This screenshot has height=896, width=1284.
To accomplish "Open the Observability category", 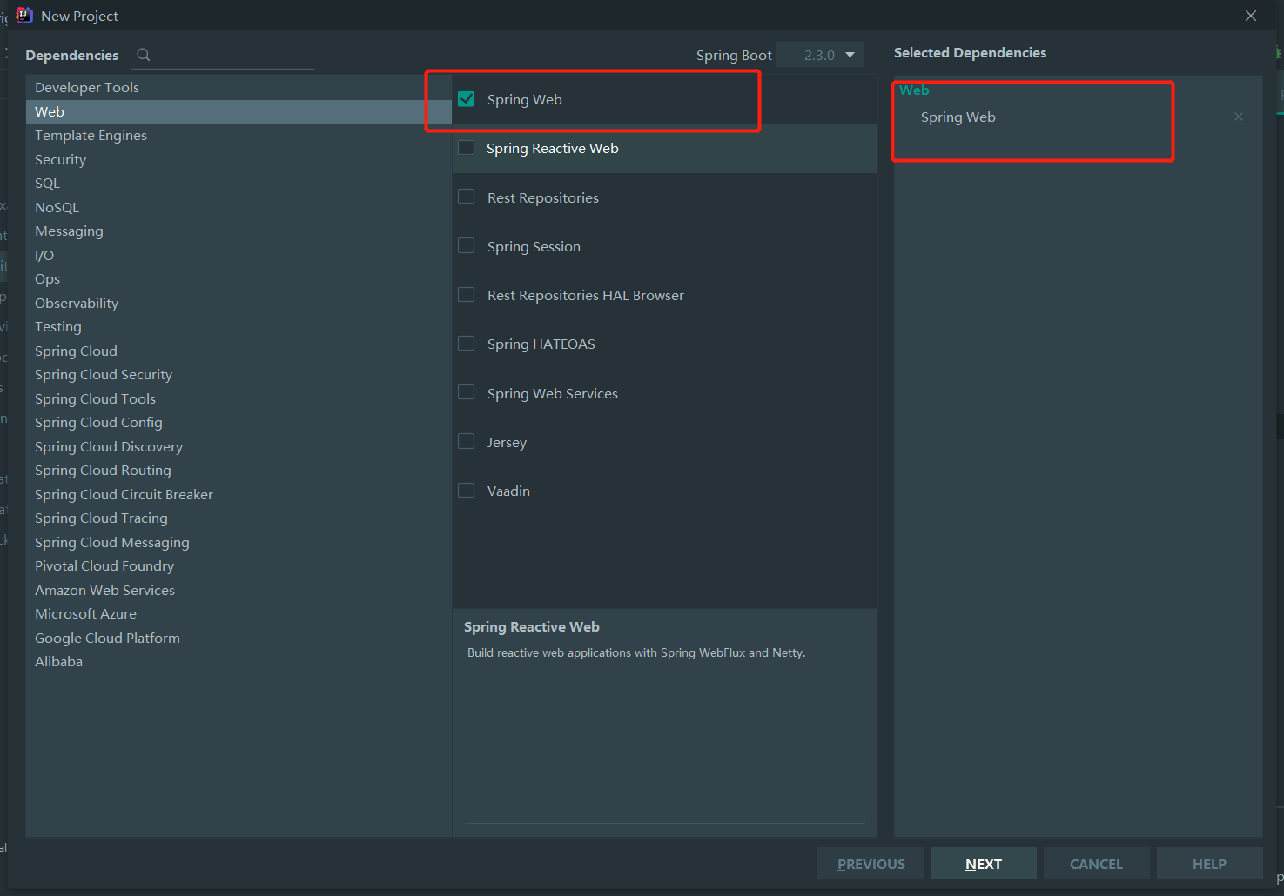I will (x=239, y=303).
